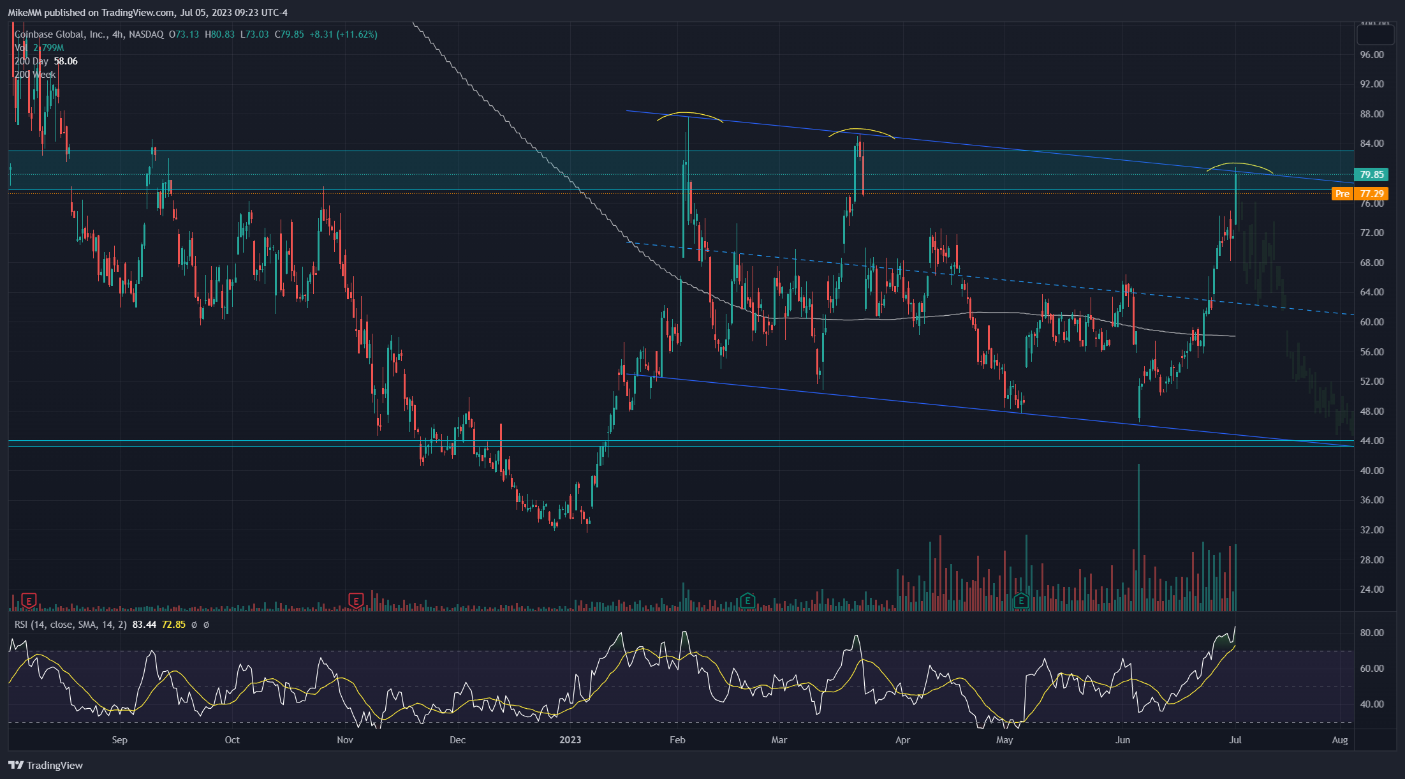Click the 2023 label on time axis
This screenshot has height=779, width=1405.
tap(570, 740)
